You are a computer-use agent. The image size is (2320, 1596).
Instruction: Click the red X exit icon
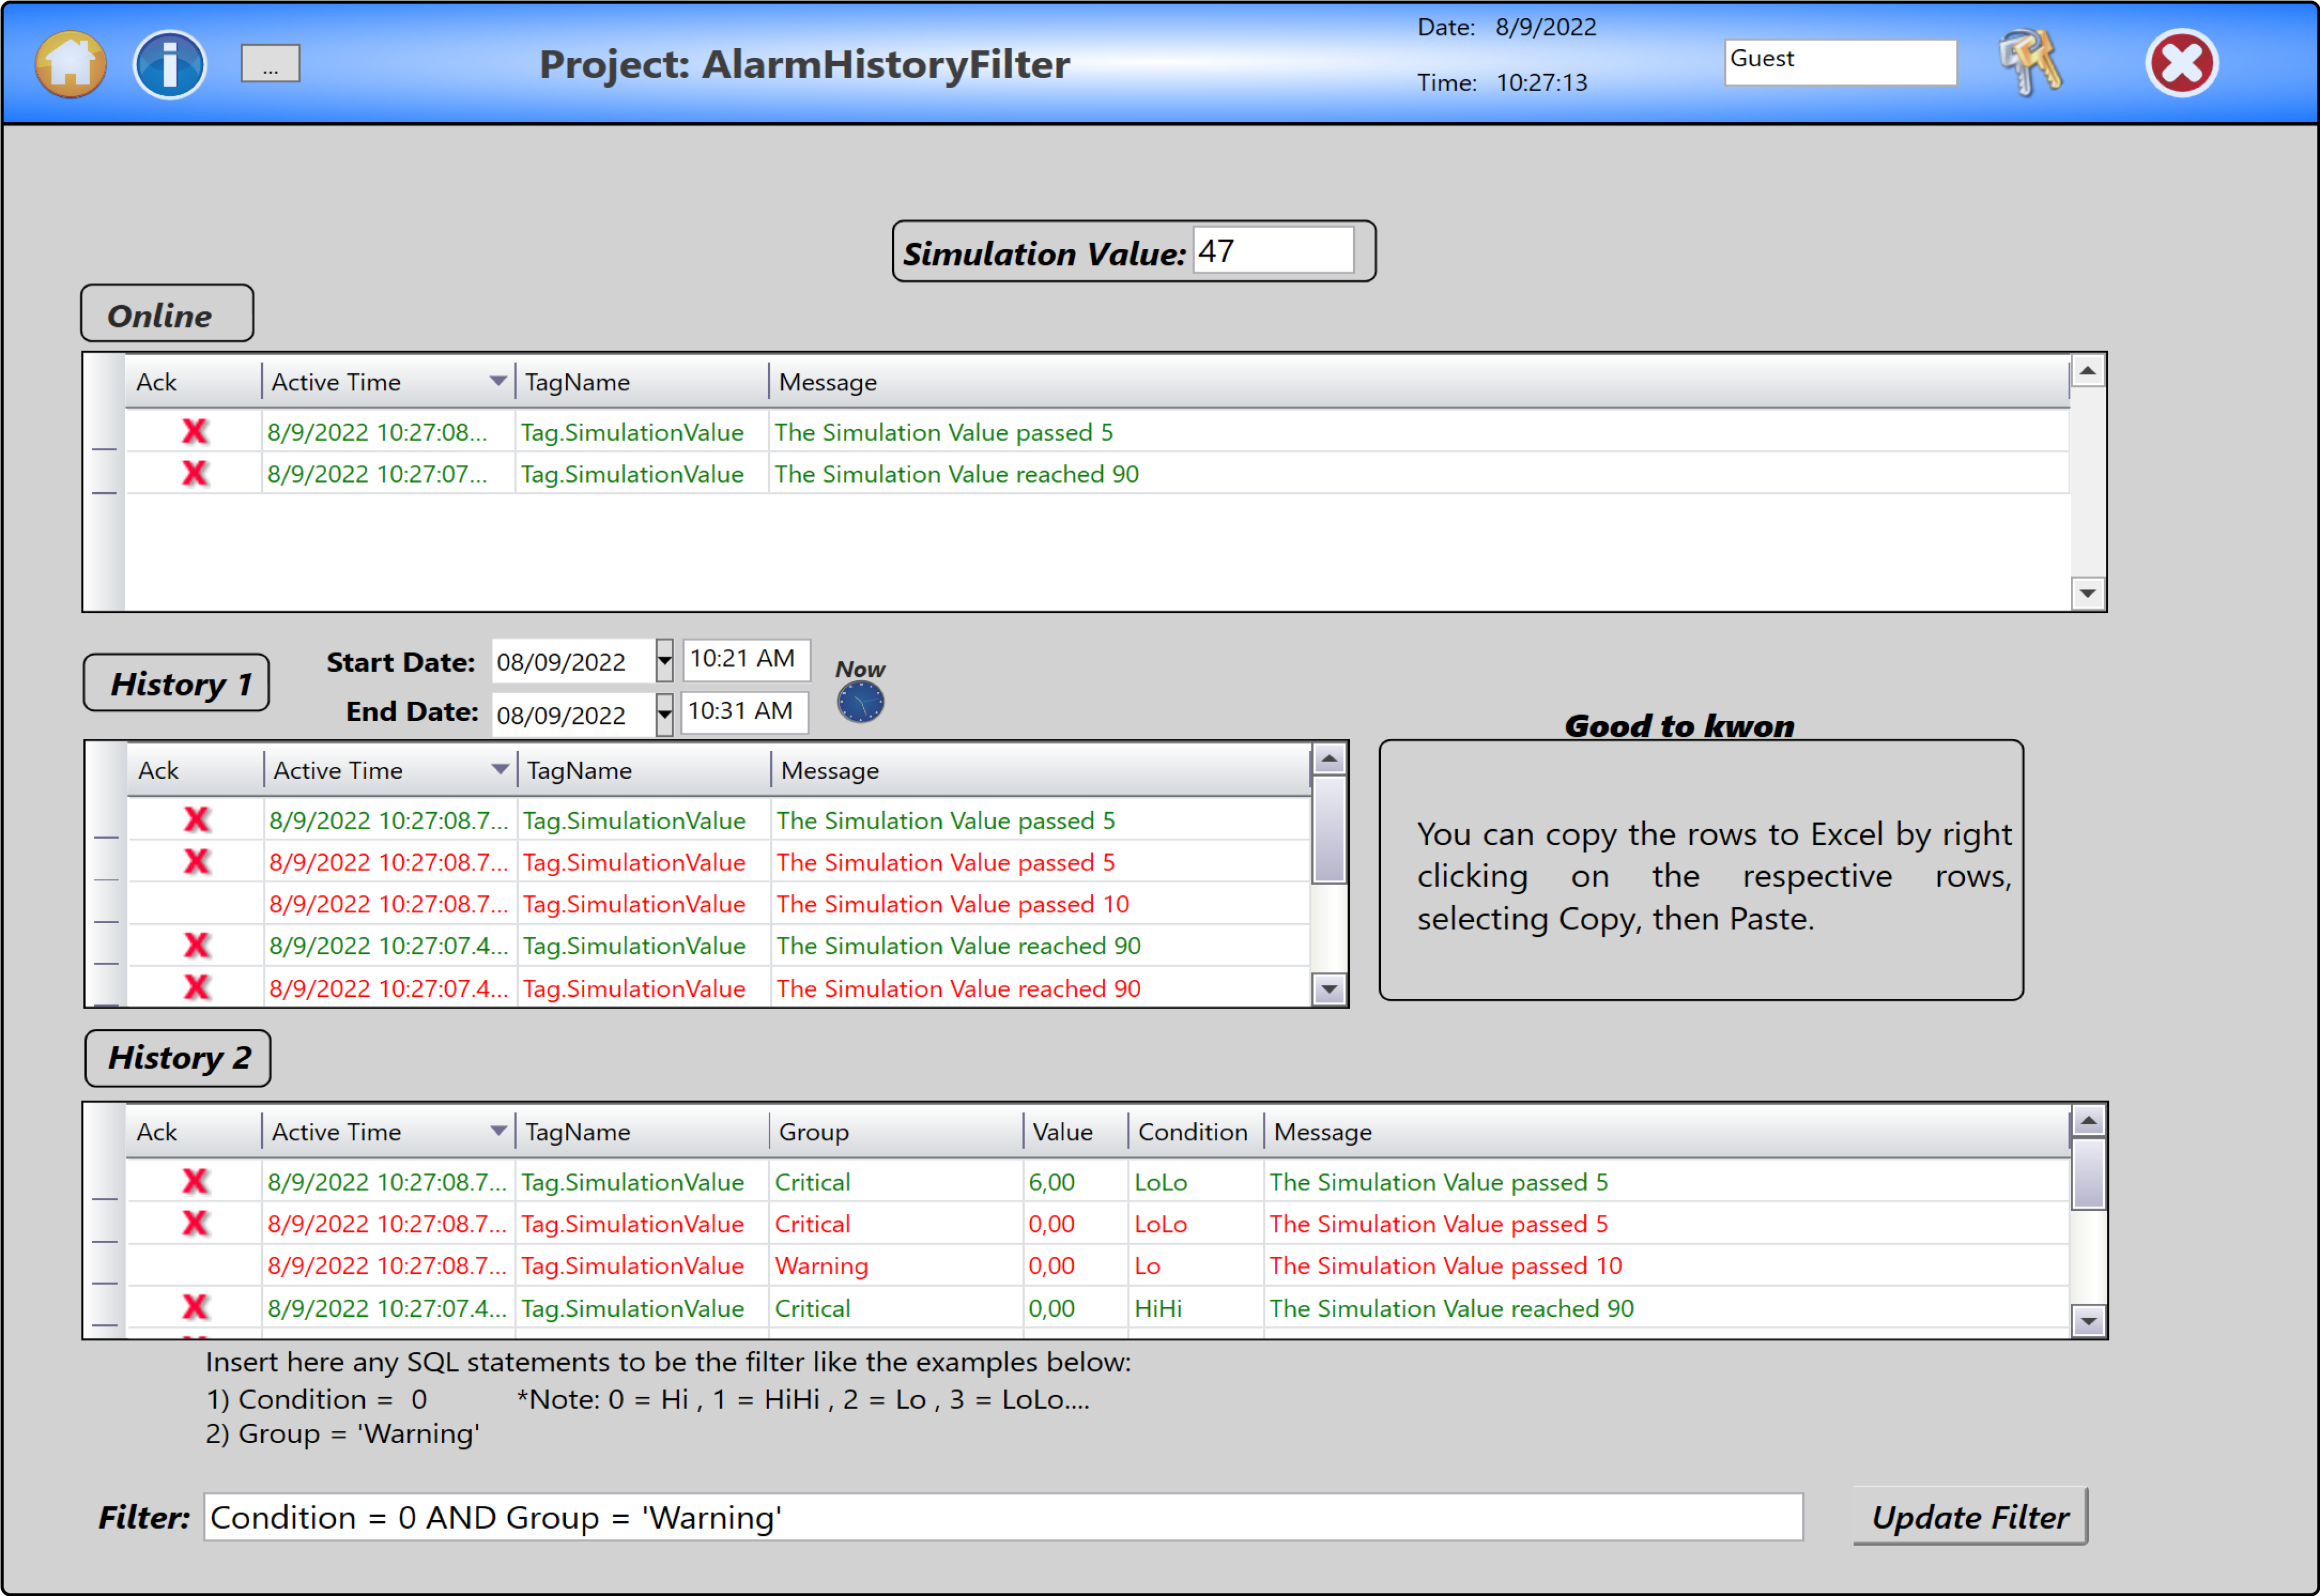2182,64
